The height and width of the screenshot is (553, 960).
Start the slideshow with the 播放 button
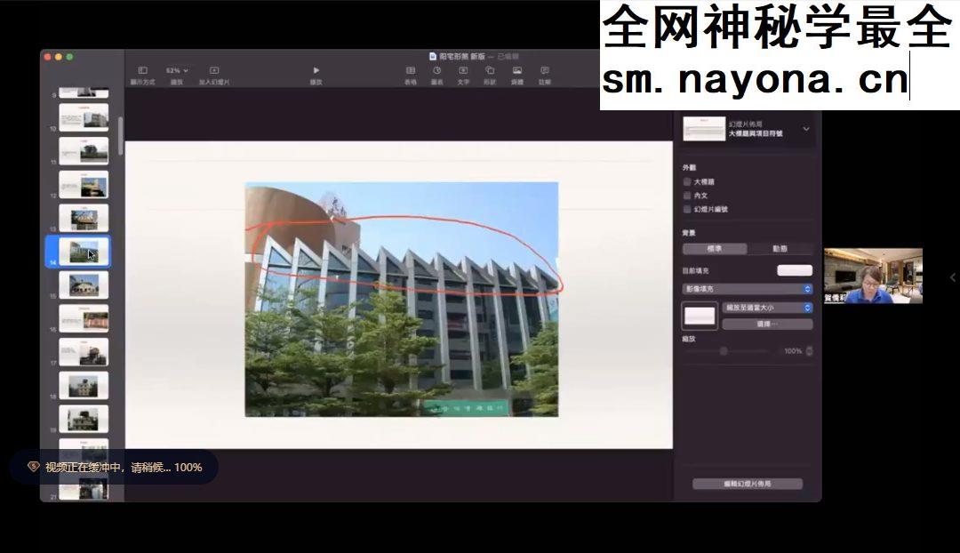click(x=316, y=70)
